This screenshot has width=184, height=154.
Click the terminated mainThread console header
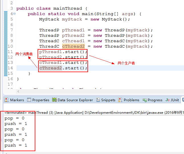(94, 113)
